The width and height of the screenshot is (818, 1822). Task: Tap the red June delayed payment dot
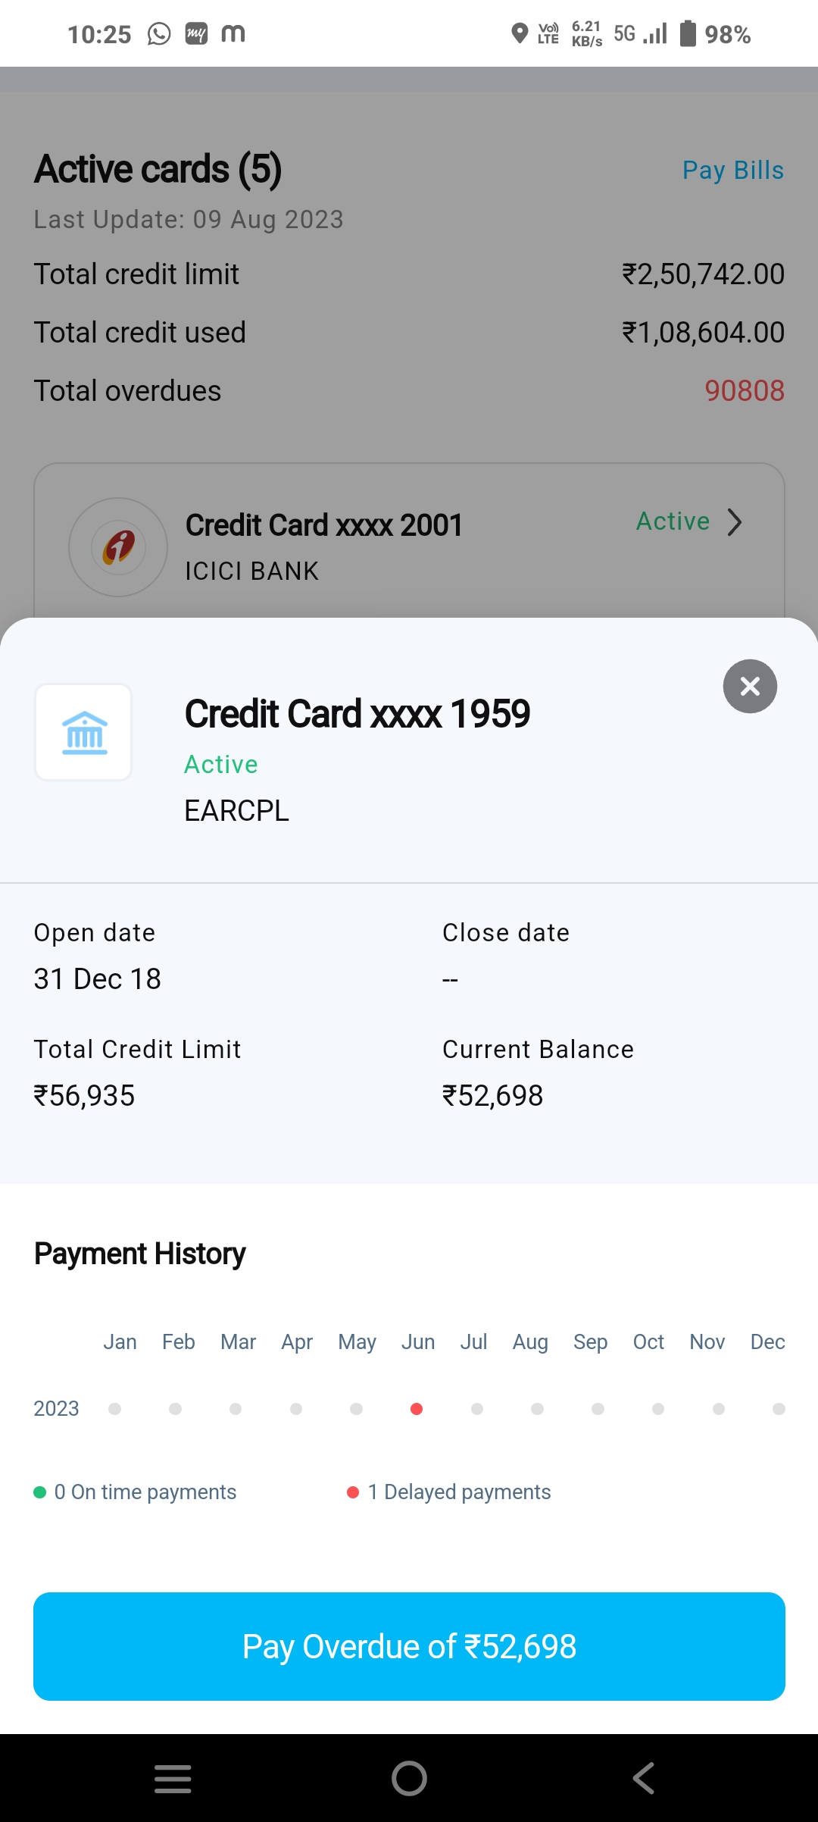(417, 1409)
